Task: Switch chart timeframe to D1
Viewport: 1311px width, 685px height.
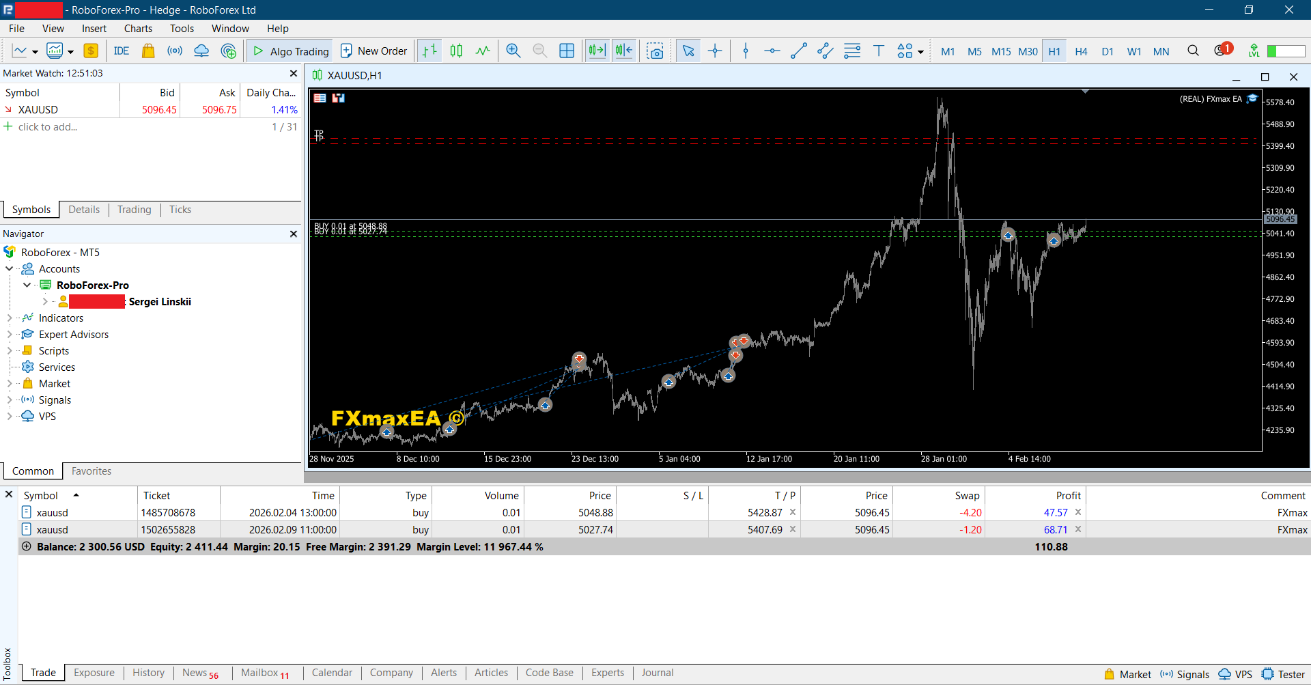Action: coord(1108,51)
